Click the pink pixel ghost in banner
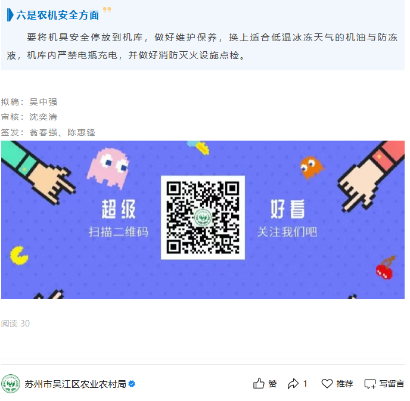410x401 pixels. pyautogui.click(x=108, y=168)
